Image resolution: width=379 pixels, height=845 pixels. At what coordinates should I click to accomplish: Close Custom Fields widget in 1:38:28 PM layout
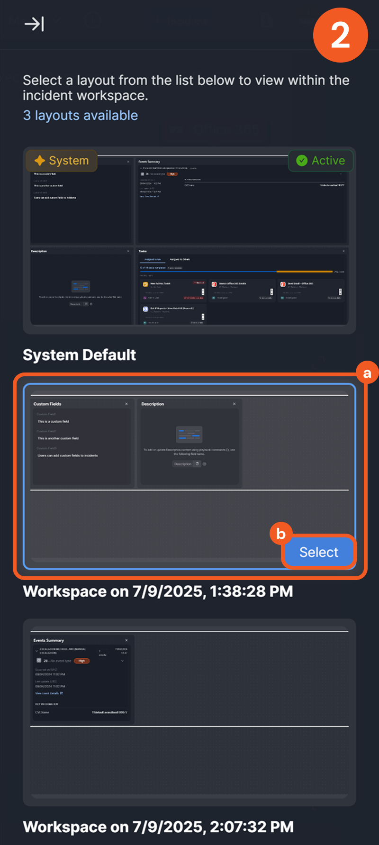coord(126,404)
